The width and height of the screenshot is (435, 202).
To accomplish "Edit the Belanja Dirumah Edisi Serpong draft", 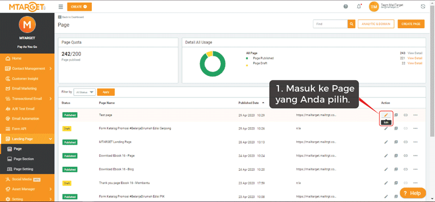I will point(386,128).
